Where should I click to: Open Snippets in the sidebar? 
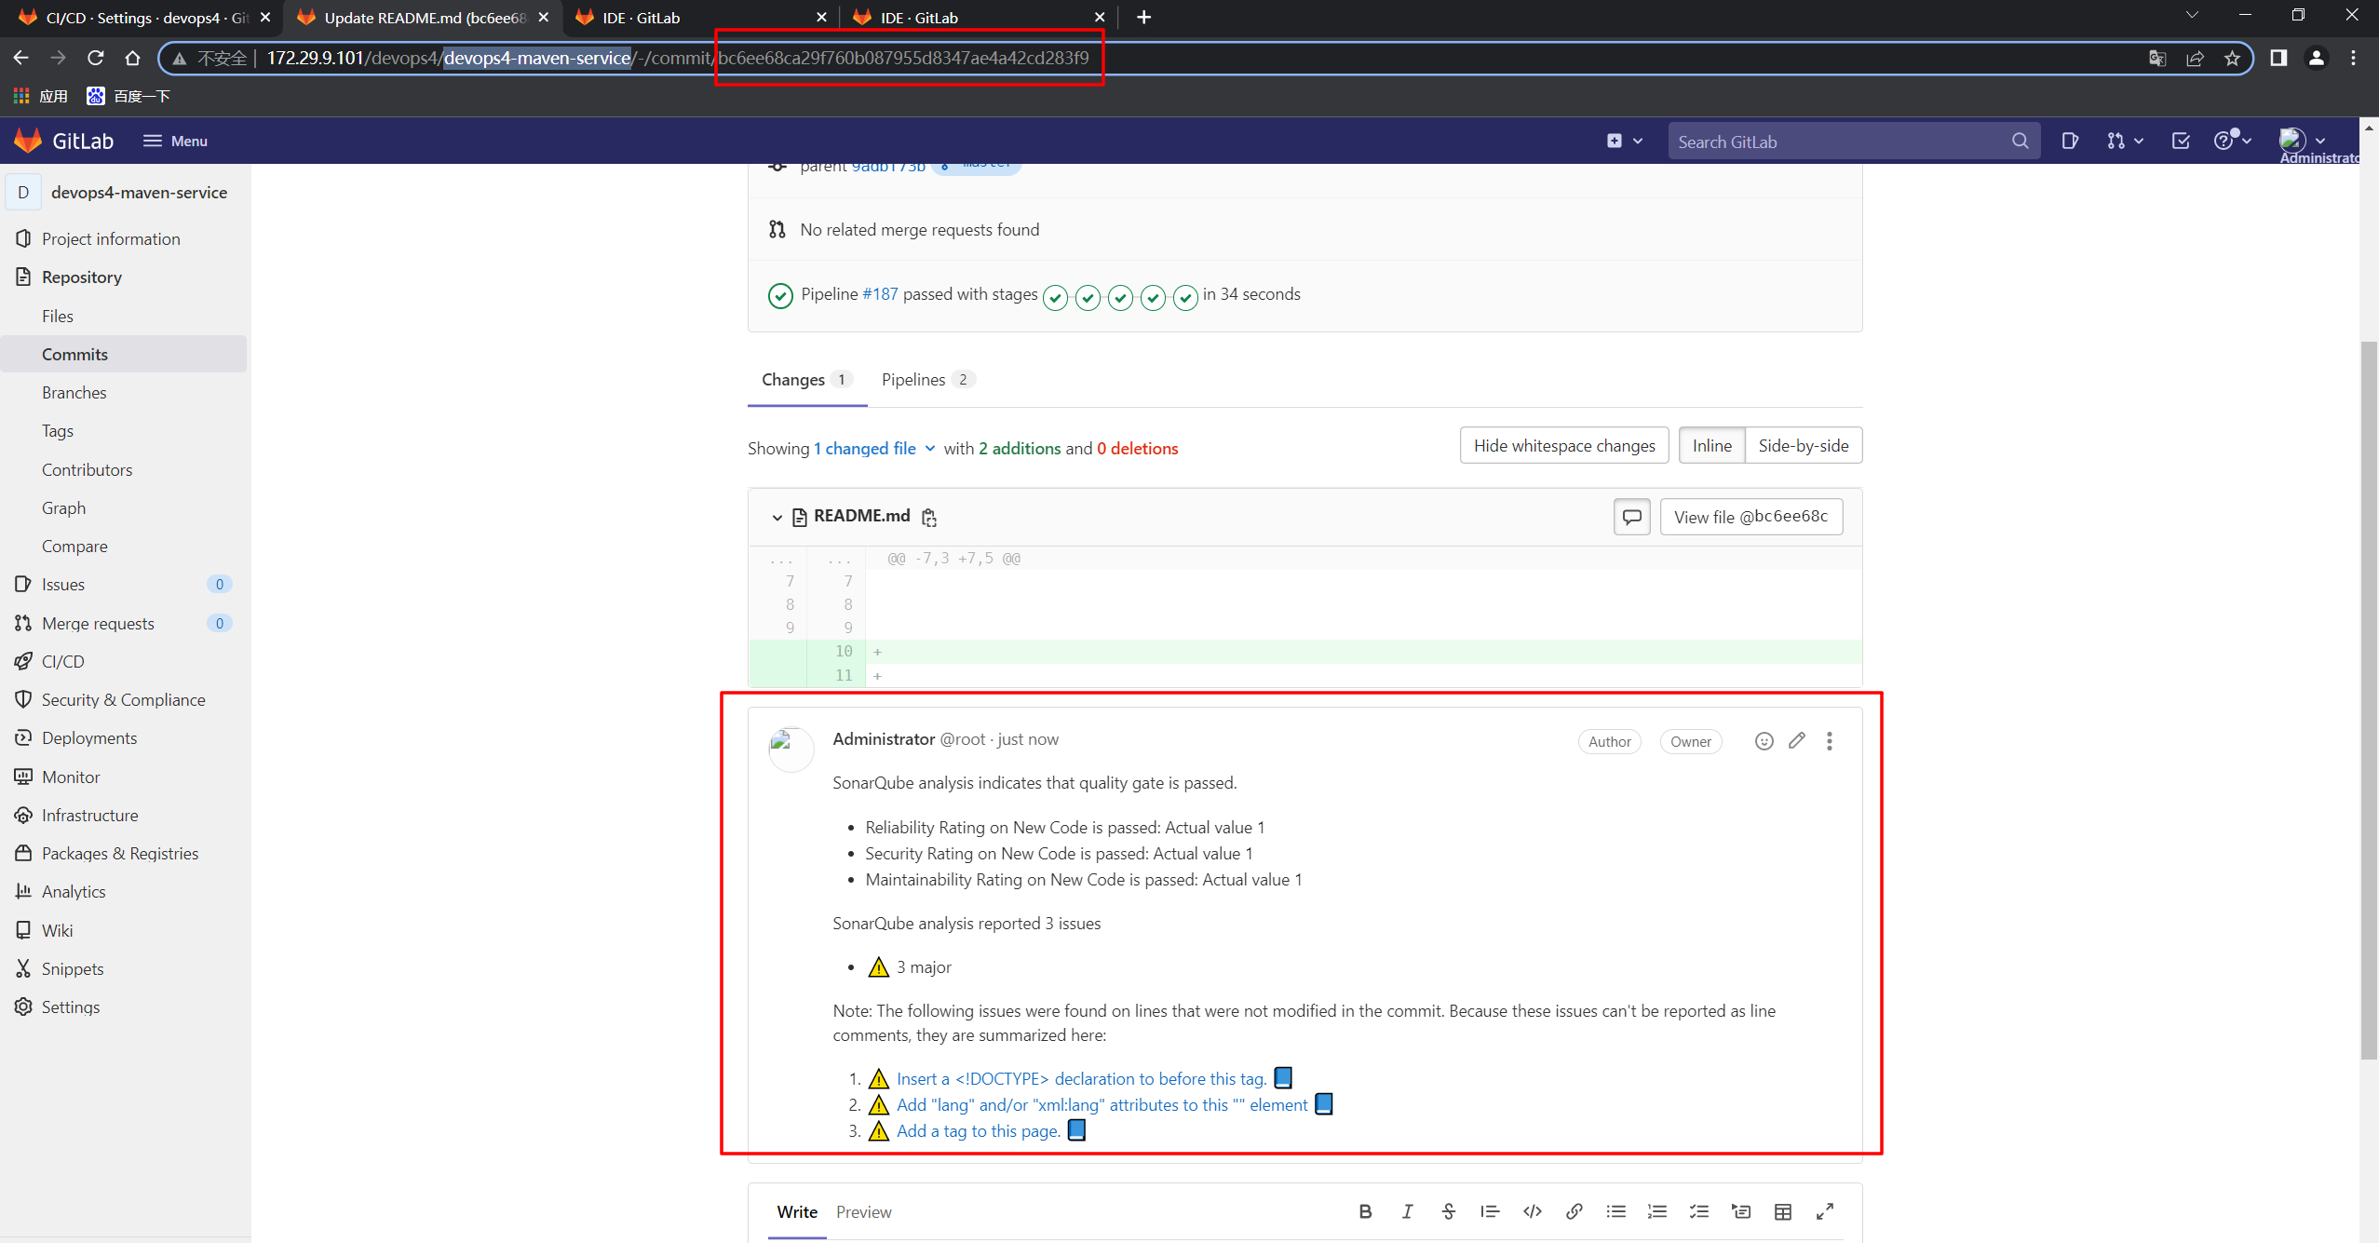[x=73, y=968]
